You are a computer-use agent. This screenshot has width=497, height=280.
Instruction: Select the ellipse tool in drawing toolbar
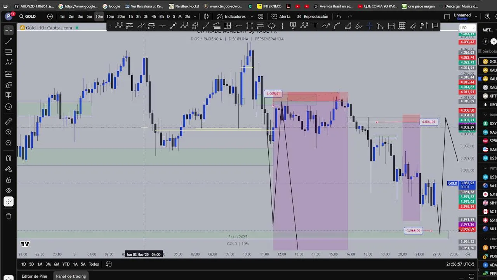(271, 26)
